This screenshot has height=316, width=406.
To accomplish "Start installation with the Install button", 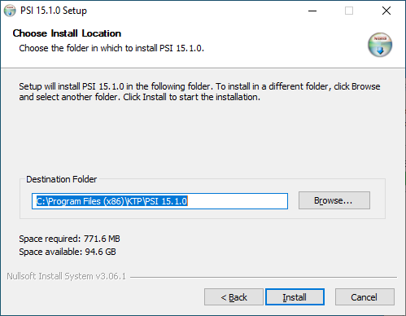I will point(295,297).
